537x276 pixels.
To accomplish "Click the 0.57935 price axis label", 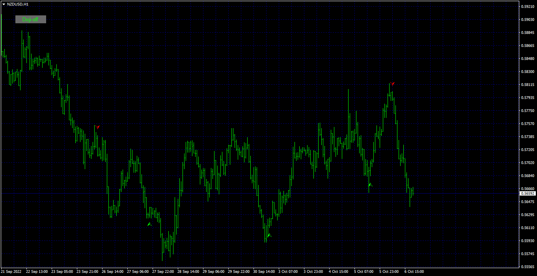I will pos(528,98).
